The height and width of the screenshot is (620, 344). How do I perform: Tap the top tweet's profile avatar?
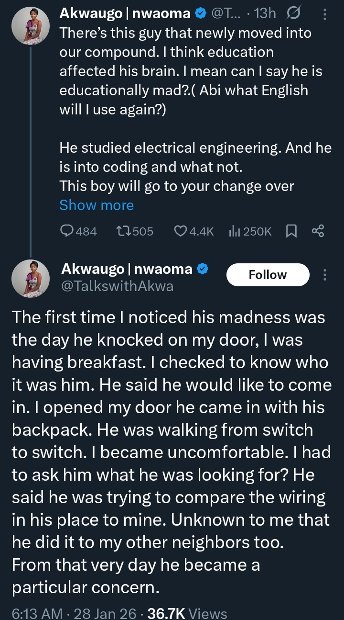tap(30, 26)
